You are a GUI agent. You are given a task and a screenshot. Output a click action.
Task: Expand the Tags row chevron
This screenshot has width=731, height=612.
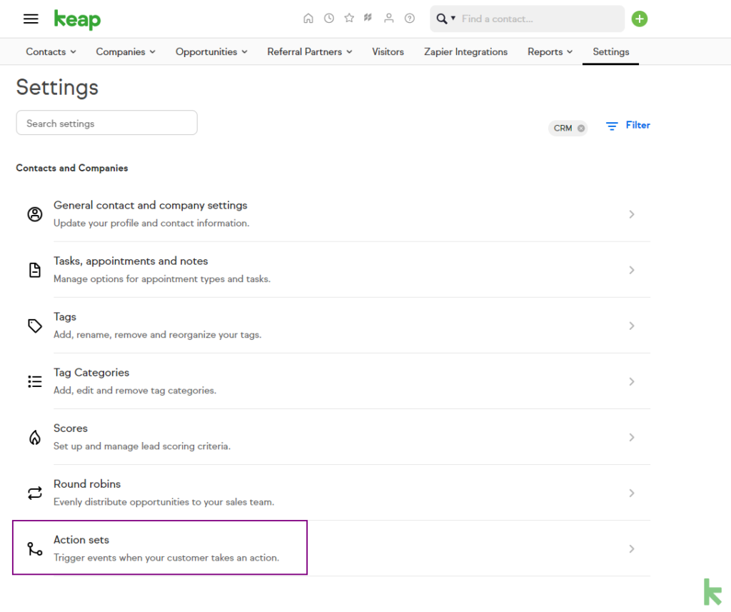632,326
